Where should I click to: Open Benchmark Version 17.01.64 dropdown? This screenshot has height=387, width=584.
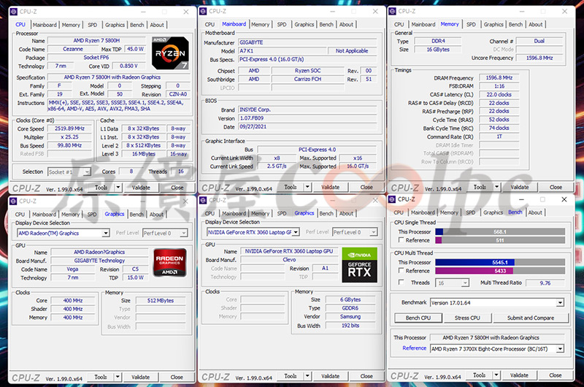[x=560, y=302]
